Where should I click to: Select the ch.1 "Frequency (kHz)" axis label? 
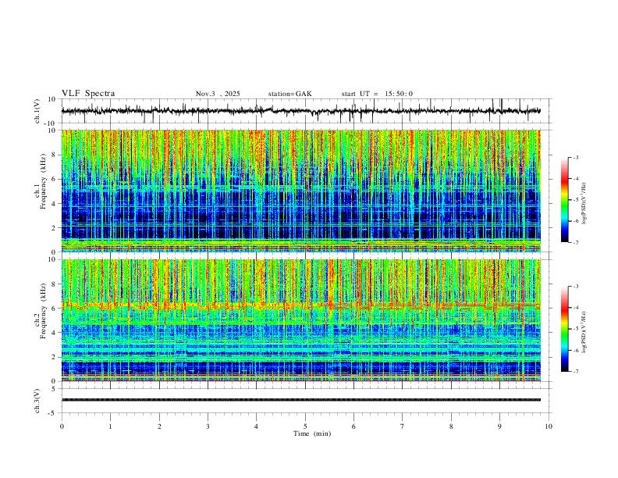tap(43, 182)
